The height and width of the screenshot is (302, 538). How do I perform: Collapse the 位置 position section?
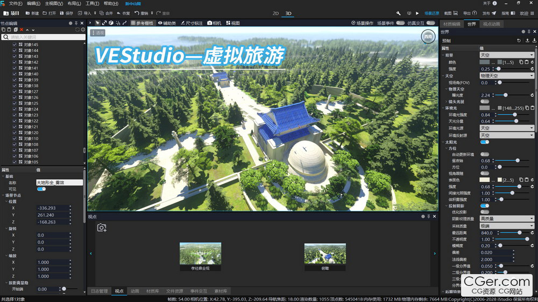[x=6, y=202]
